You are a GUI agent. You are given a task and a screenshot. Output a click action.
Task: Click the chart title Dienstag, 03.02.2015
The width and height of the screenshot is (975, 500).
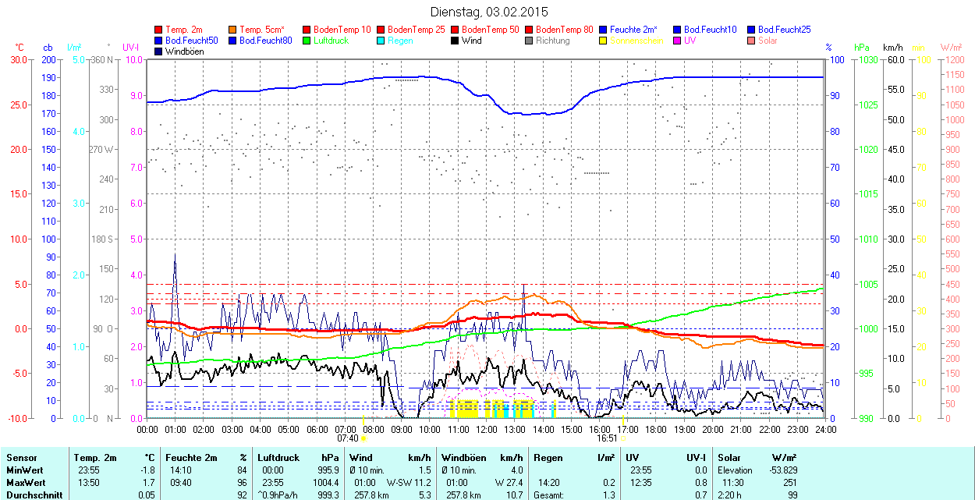(x=489, y=12)
